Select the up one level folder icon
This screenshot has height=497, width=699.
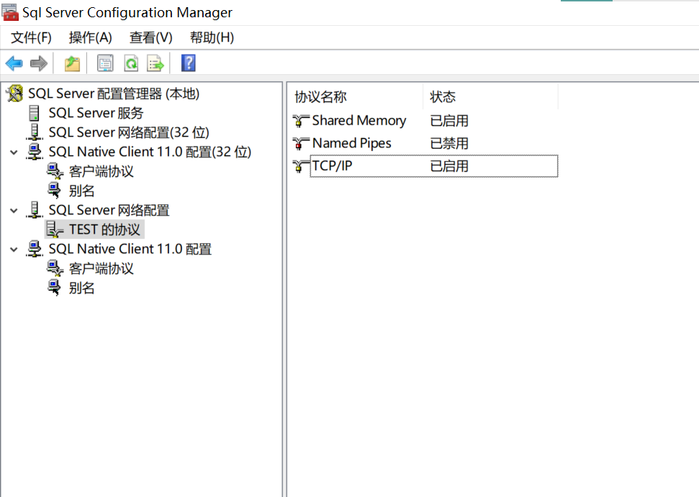coord(71,63)
